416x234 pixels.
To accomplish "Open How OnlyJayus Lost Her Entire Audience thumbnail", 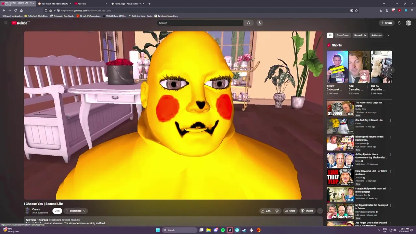I will click(340, 177).
